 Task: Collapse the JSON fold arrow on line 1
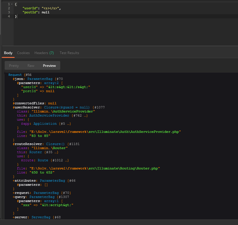11,4
